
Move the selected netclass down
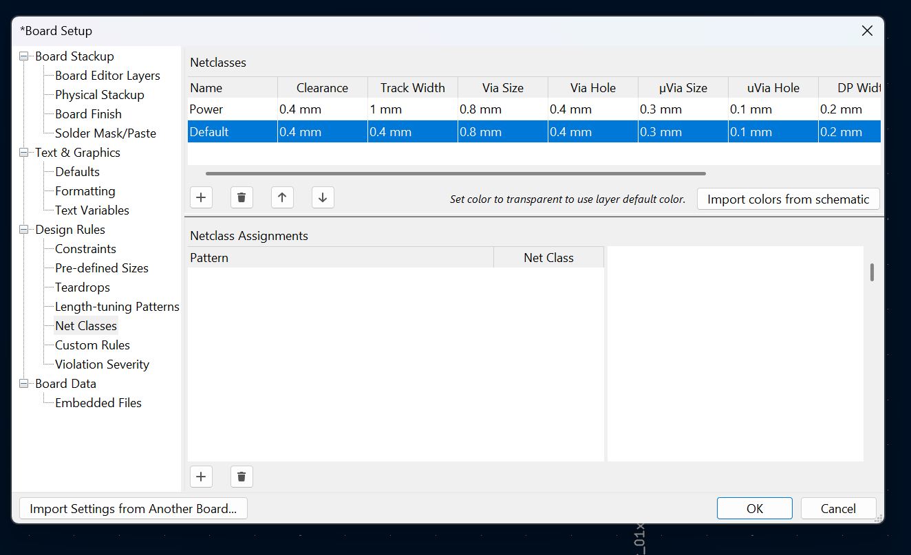tap(322, 197)
